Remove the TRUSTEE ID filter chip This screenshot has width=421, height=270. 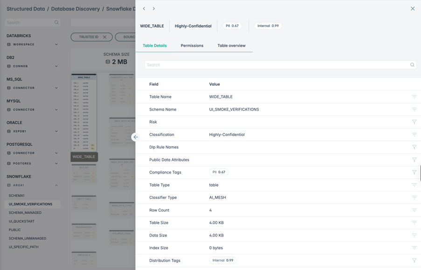(104, 37)
